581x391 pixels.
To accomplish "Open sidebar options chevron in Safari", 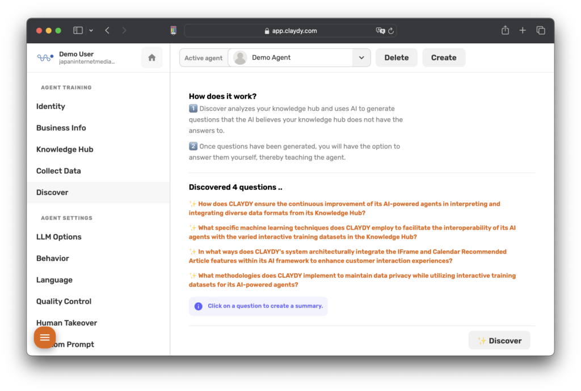I will pyautogui.click(x=91, y=31).
